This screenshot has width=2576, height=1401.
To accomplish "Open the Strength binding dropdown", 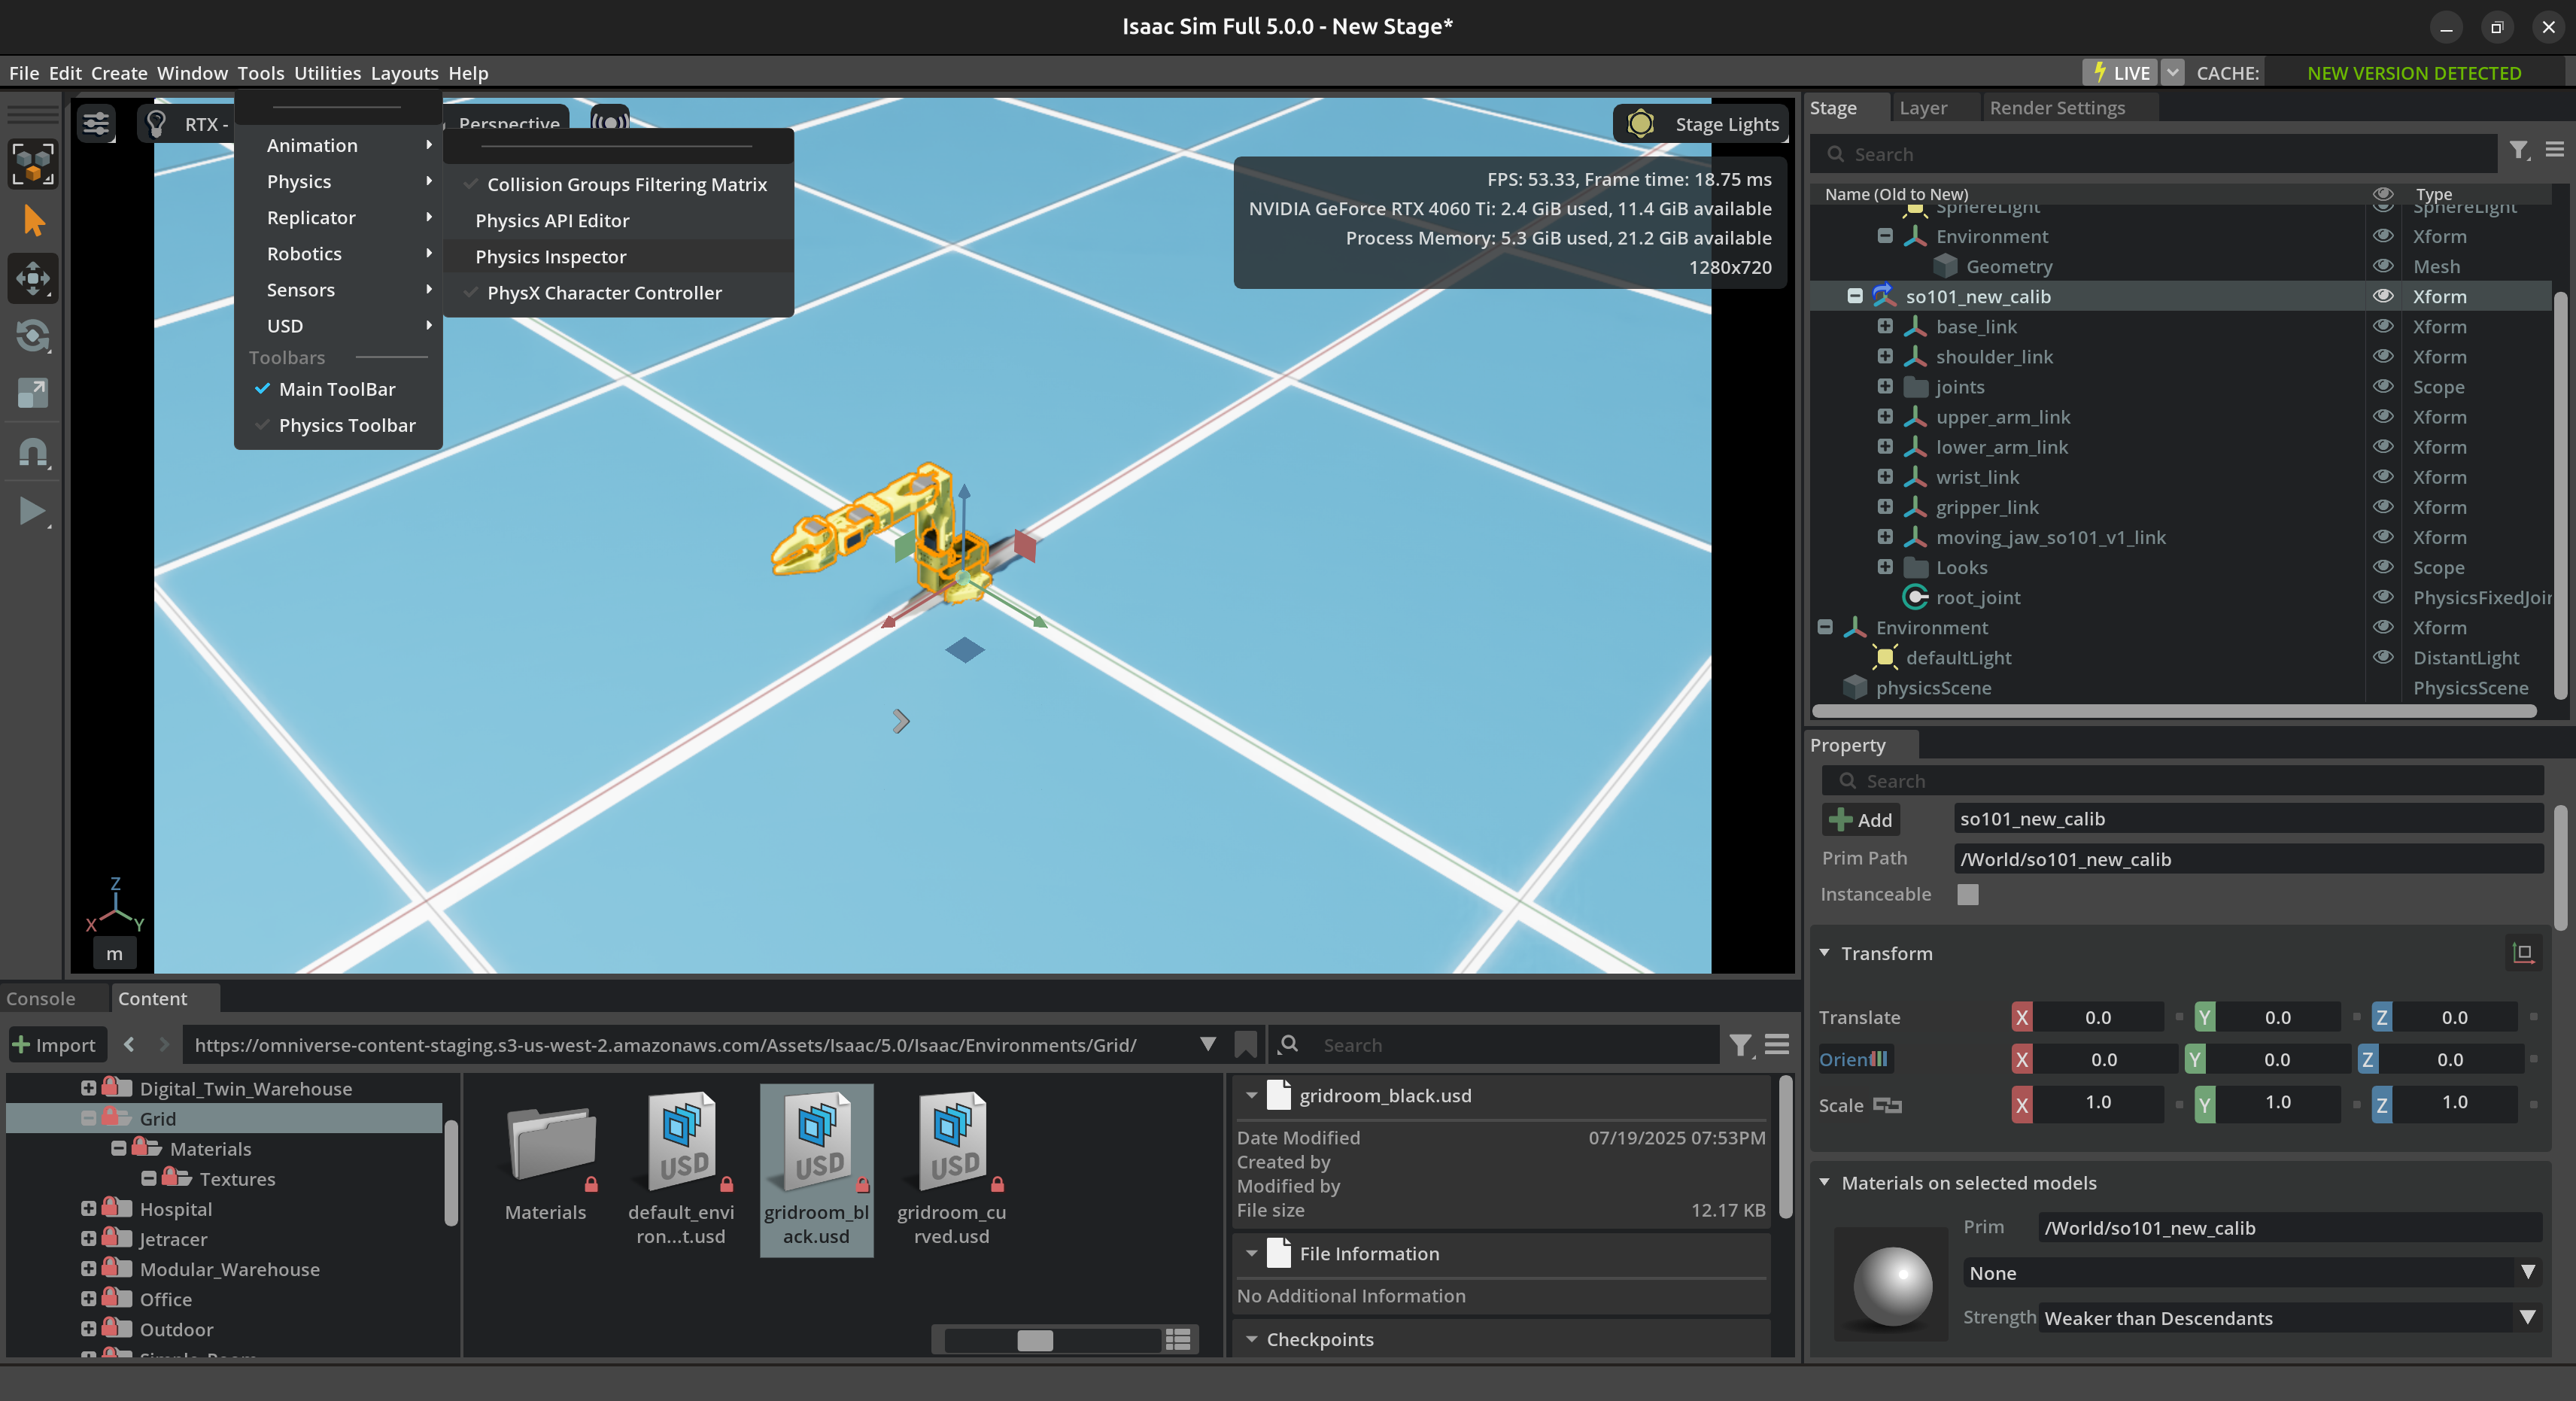I will click(2290, 1318).
